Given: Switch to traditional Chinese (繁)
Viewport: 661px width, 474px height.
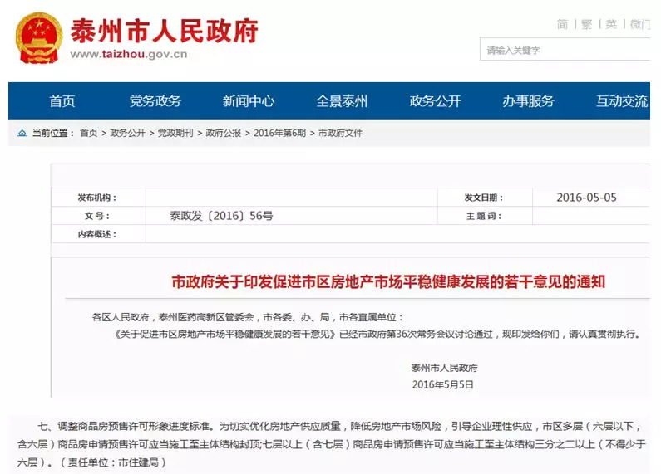Looking at the screenshot, I should pyautogui.click(x=587, y=24).
